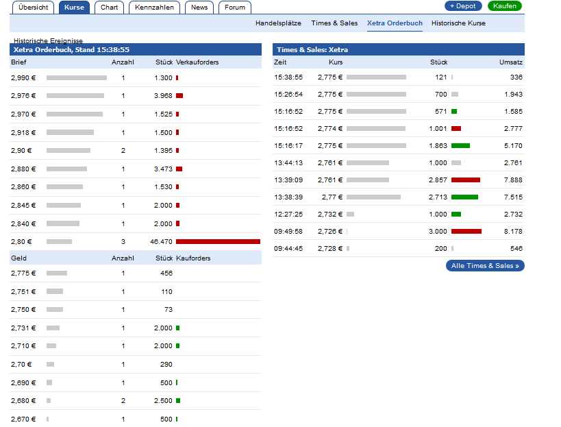Click the Historische Ereignisse text
Image resolution: width=561 pixels, height=427 pixels.
pos(49,40)
